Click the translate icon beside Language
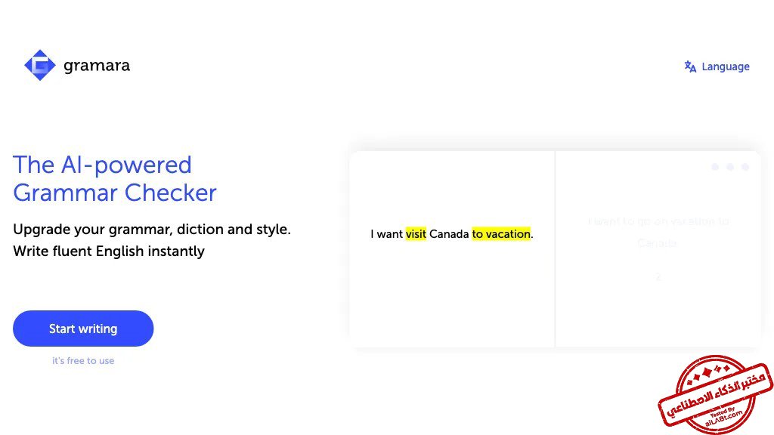Image resolution: width=774 pixels, height=435 pixels. (690, 66)
